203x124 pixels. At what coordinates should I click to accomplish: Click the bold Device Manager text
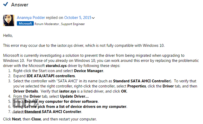click(89, 71)
